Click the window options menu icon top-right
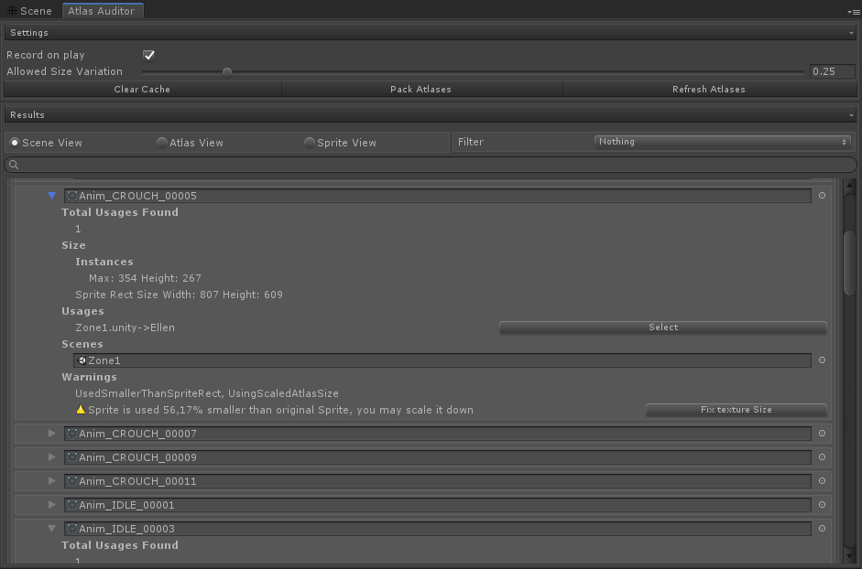The height and width of the screenshot is (569, 862). point(853,12)
